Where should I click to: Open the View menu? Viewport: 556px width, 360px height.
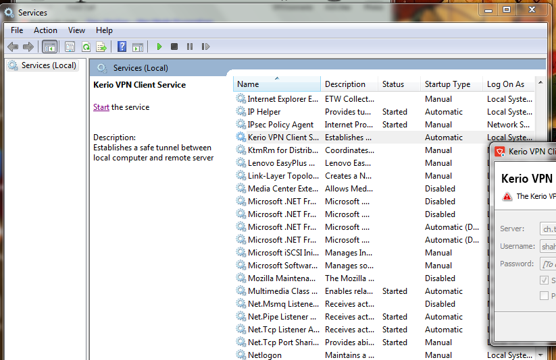tap(76, 30)
